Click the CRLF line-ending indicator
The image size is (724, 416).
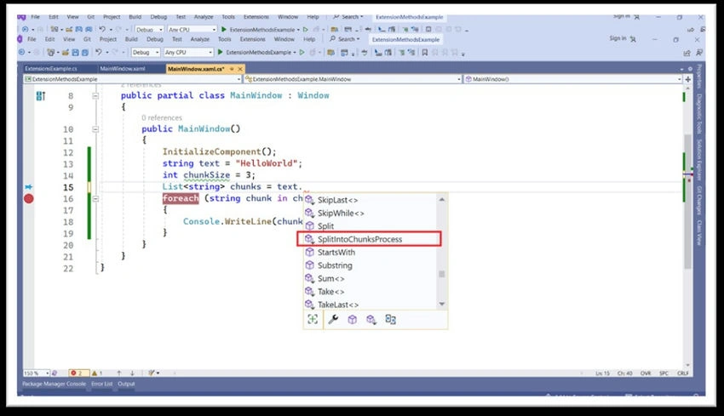pyautogui.click(x=682, y=373)
